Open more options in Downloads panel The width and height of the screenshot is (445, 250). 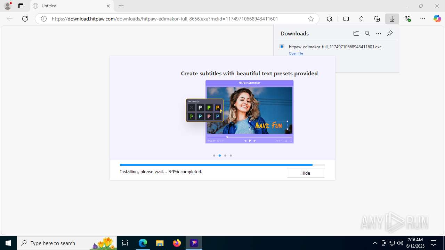tap(379, 33)
